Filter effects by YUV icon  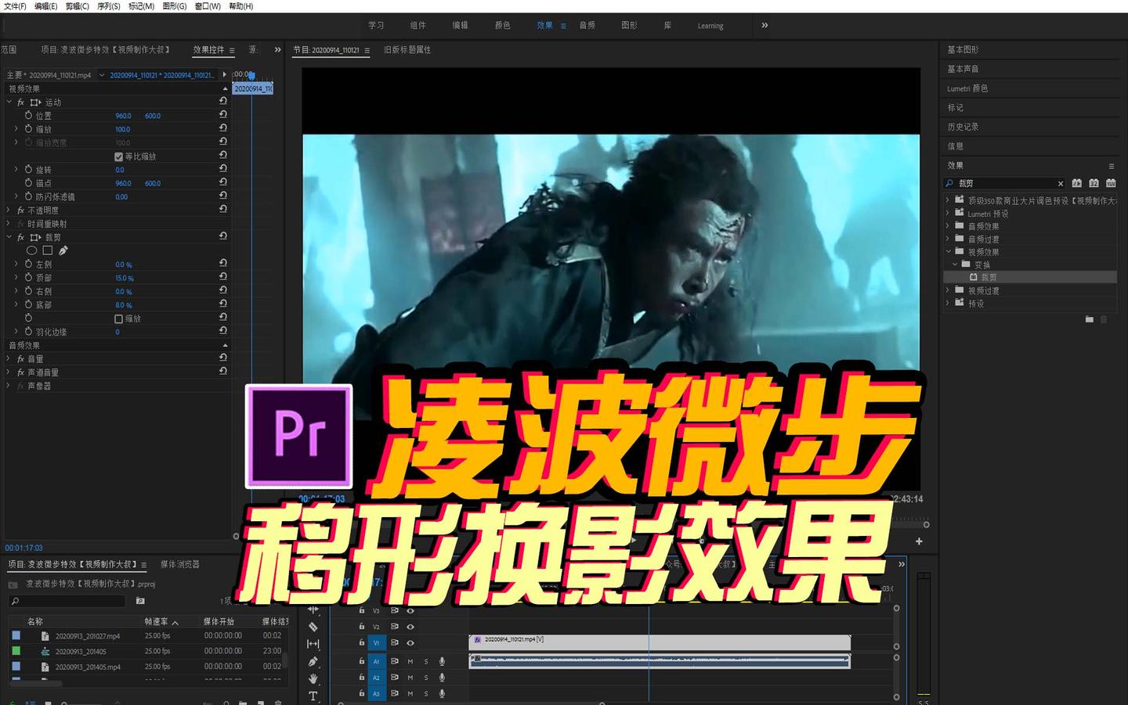[x=1111, y=183]
